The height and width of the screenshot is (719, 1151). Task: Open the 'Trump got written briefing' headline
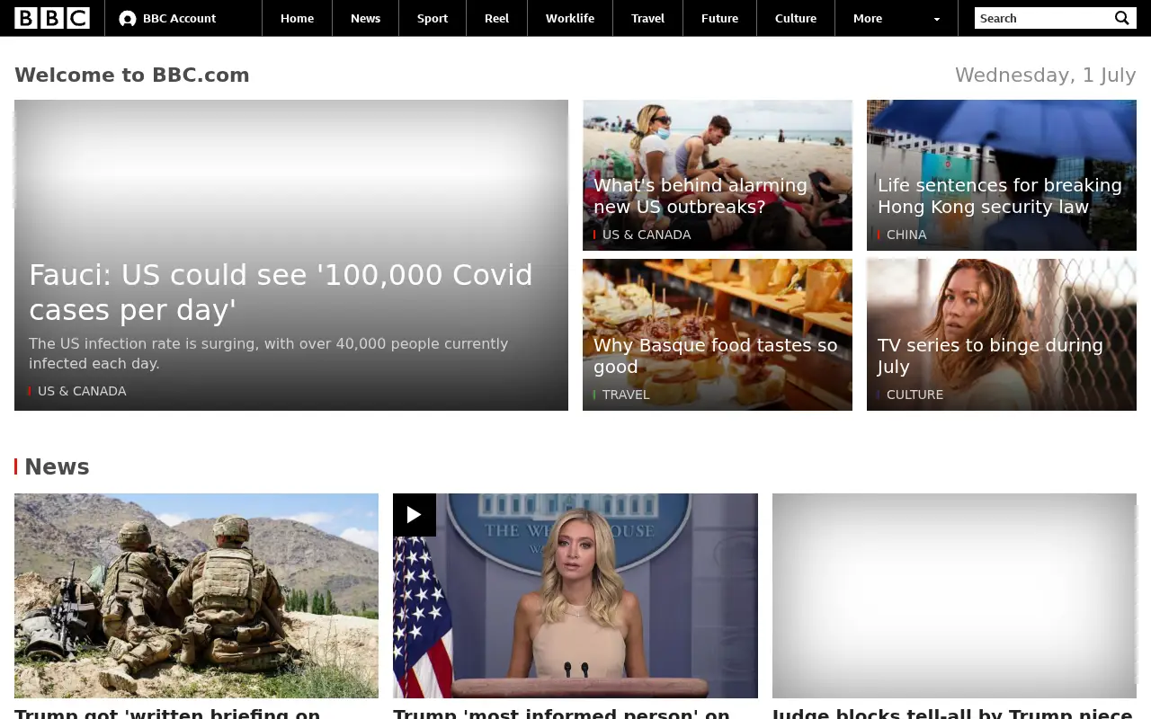167,714
